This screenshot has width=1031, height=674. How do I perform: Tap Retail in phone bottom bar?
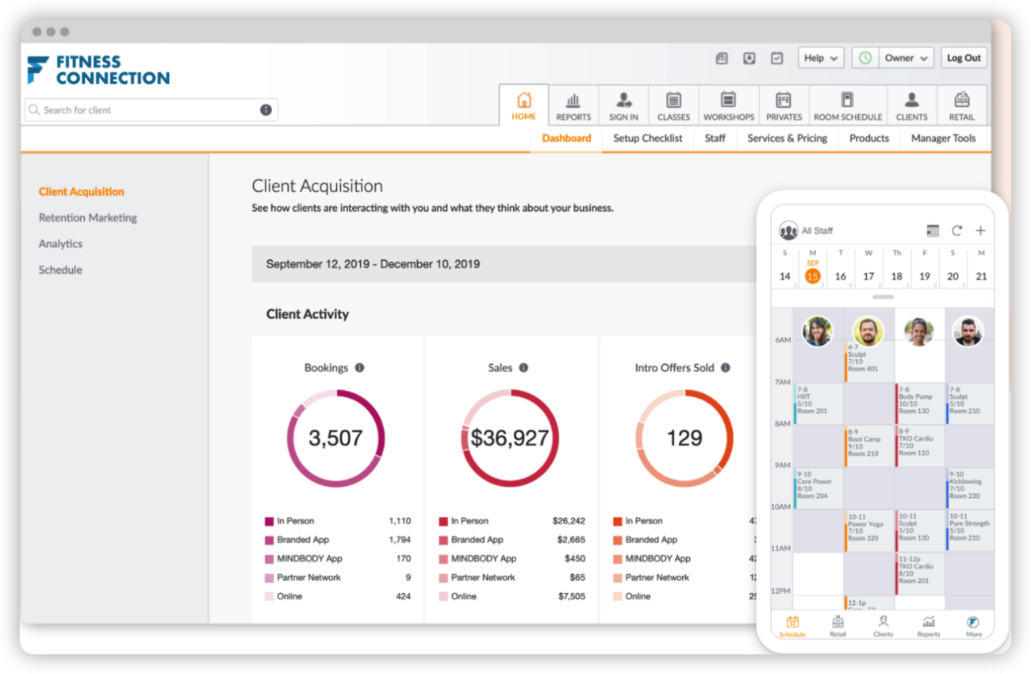[837, 626]
